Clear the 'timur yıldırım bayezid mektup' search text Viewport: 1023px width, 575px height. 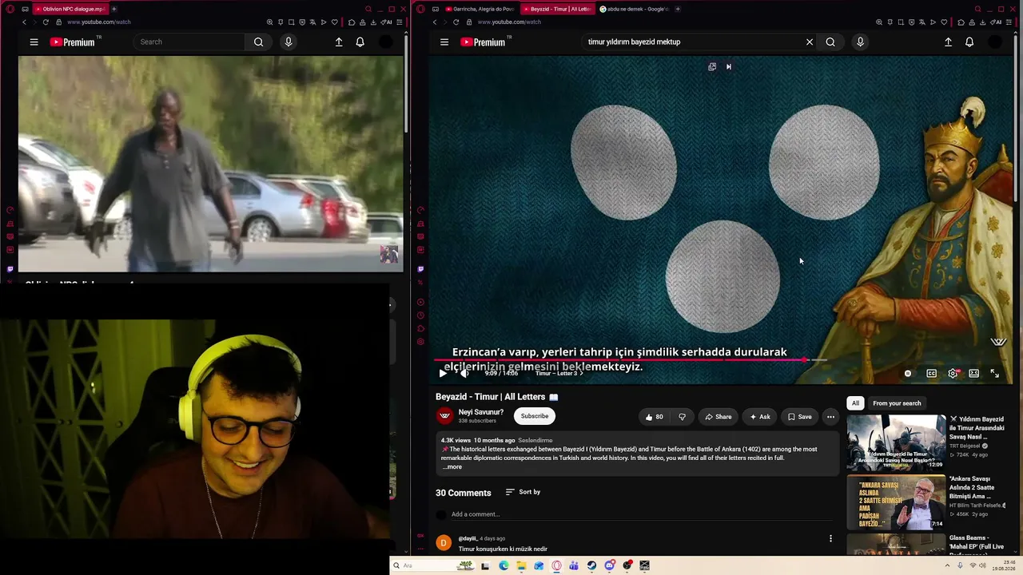pos(810,42)
